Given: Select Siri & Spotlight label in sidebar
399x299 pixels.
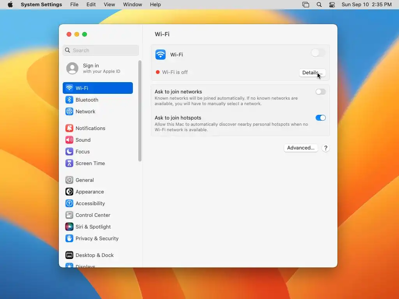Looking at the screenshot, I should [x=93, y=227].
